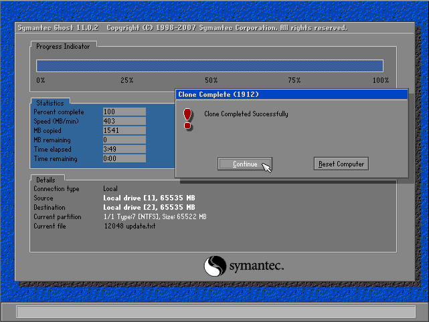
Task: Click the Statistics panel heading
Action: point(50,103)
